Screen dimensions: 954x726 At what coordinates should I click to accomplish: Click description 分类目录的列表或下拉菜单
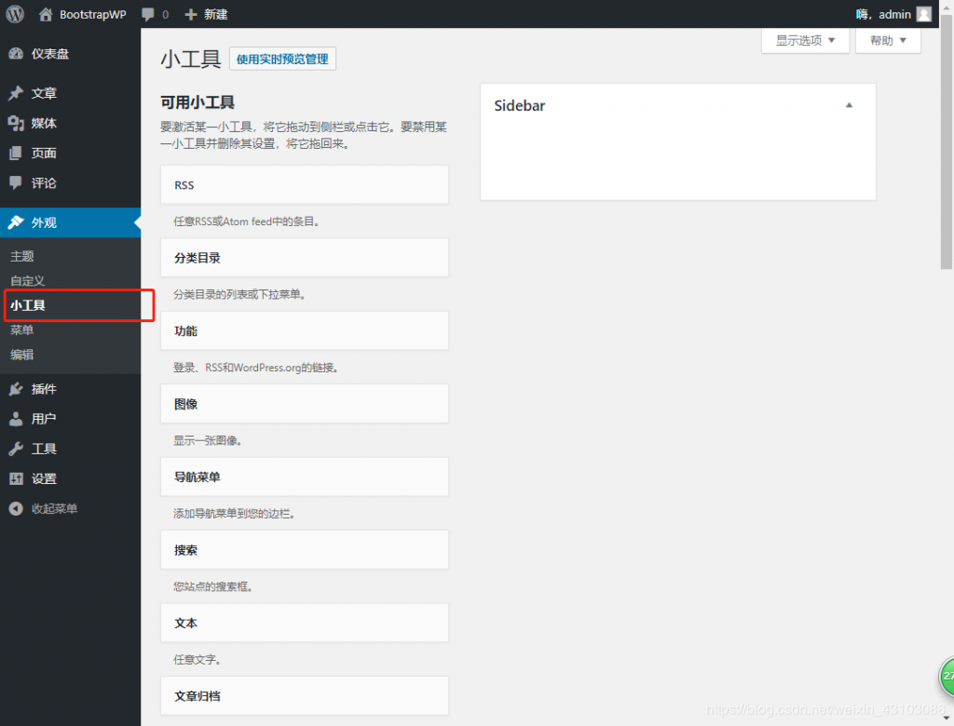pos(239,294)
